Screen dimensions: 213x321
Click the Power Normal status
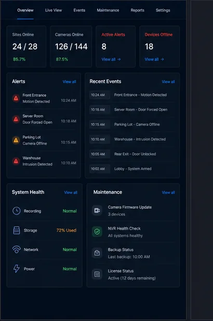pyautogui.click(x=70, y=269)
